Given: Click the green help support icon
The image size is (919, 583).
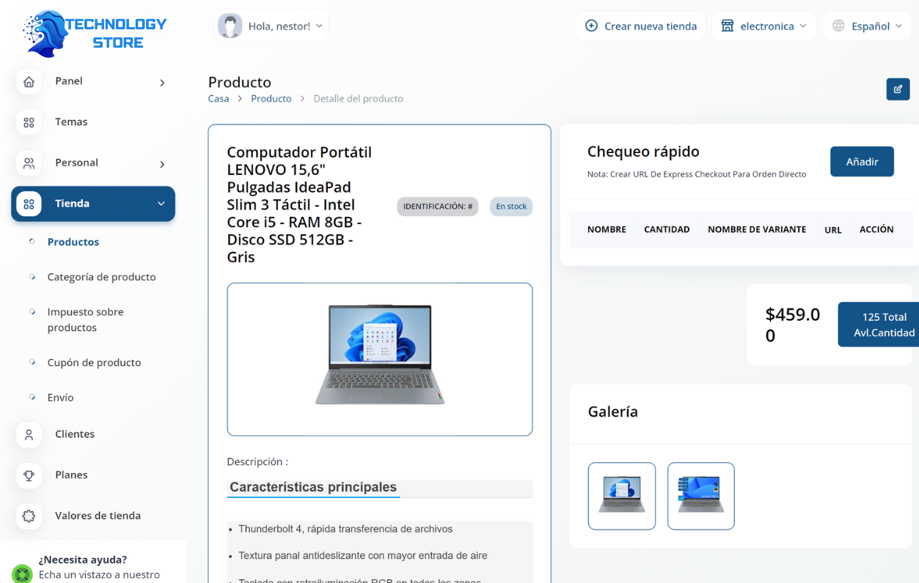Looking at the screenshot, I should coord(22,573).
